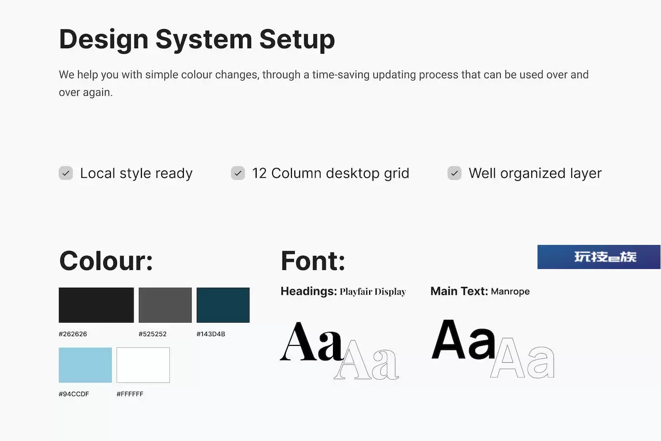
Task: Click the blue watermark banner logo
Action: (x=599, y=257)
